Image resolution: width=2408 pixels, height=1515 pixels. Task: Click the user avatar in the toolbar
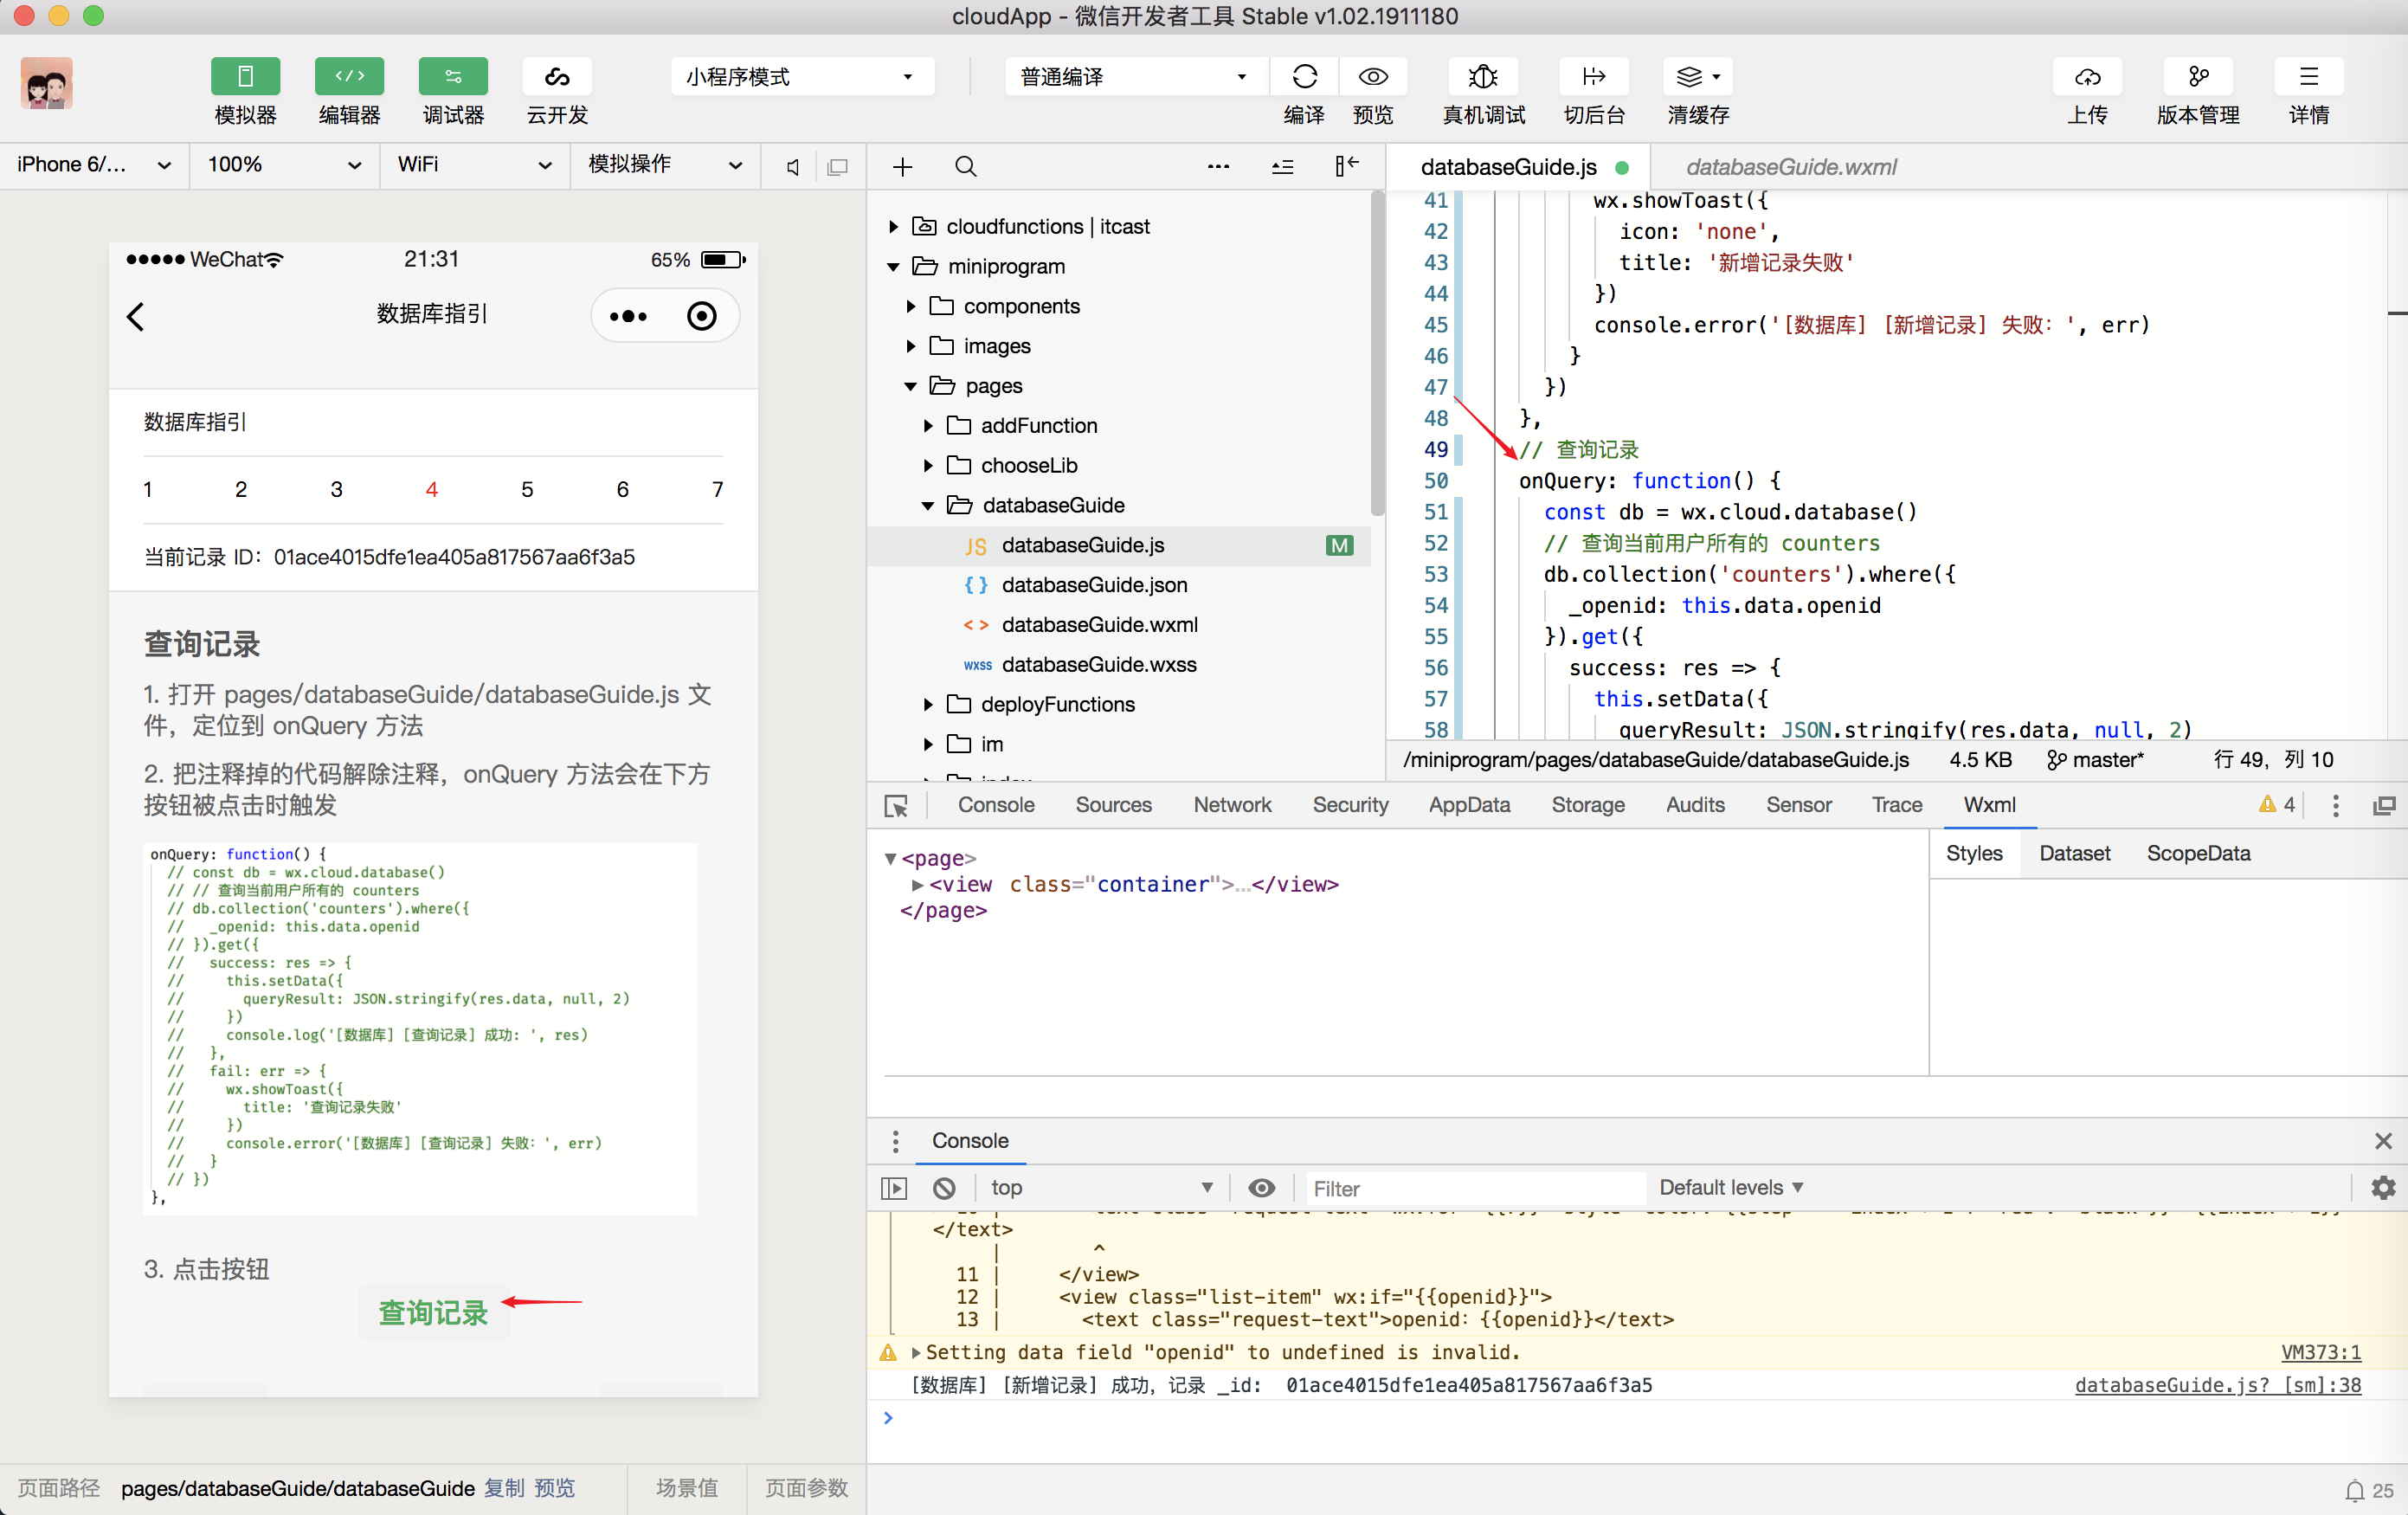point(47,83)
